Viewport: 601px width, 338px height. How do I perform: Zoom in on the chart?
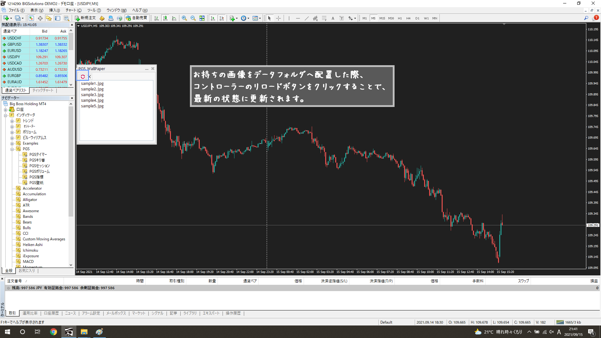pos(184,18)
